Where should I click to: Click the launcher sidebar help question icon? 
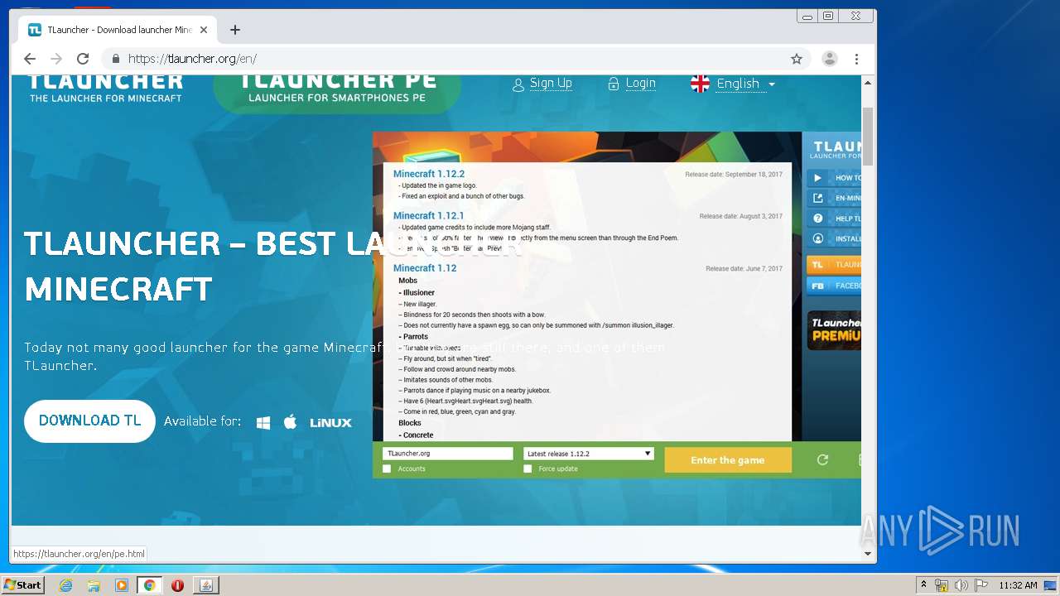click(x=818, y=219)
